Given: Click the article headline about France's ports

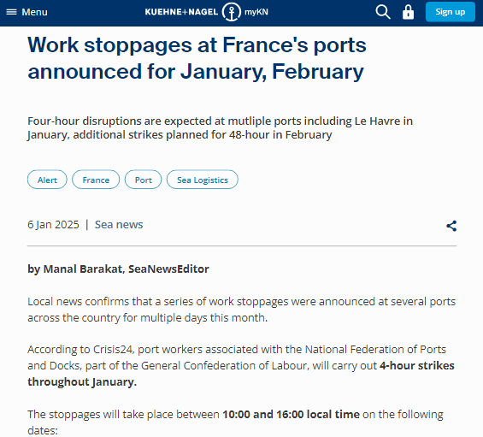Looking at the screenshot, I should tap(197, 58).
